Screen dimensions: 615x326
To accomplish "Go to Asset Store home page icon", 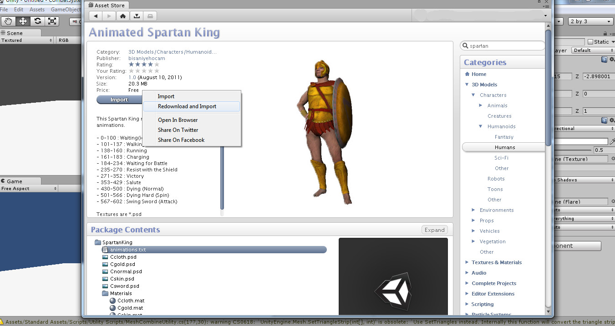I will click(122, 16).
